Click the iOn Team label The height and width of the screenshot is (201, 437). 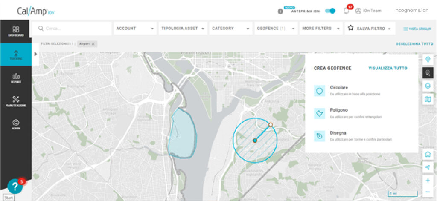[x=372, y=11]
